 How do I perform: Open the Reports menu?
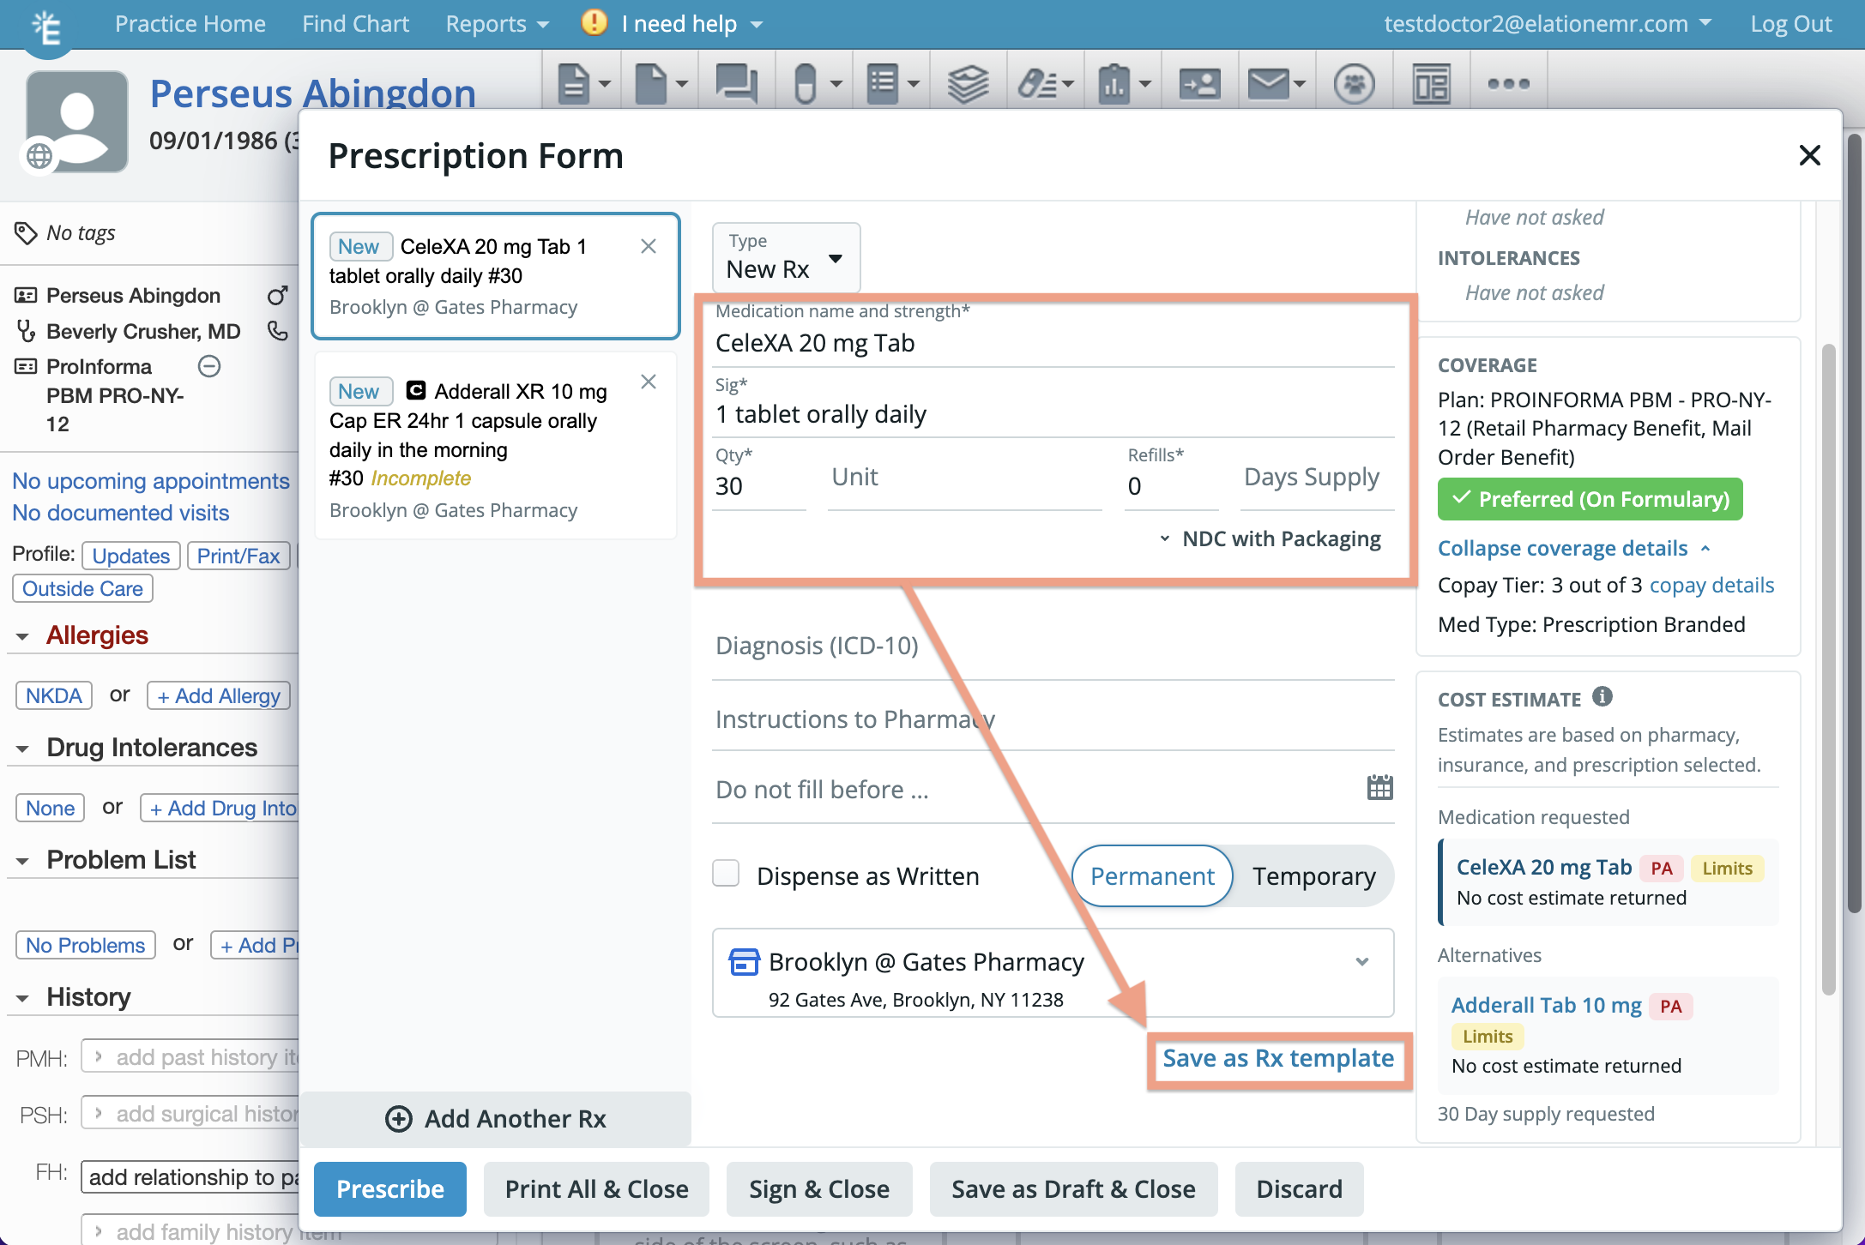click(493, 24)
